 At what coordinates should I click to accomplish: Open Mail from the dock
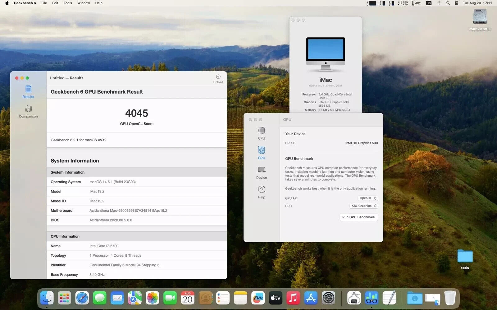pyautogui.click(x=117, y=298)
